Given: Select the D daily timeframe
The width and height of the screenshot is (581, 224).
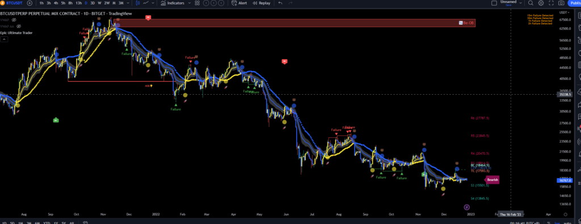Looking at the screenshot, I should coord(86,3).
